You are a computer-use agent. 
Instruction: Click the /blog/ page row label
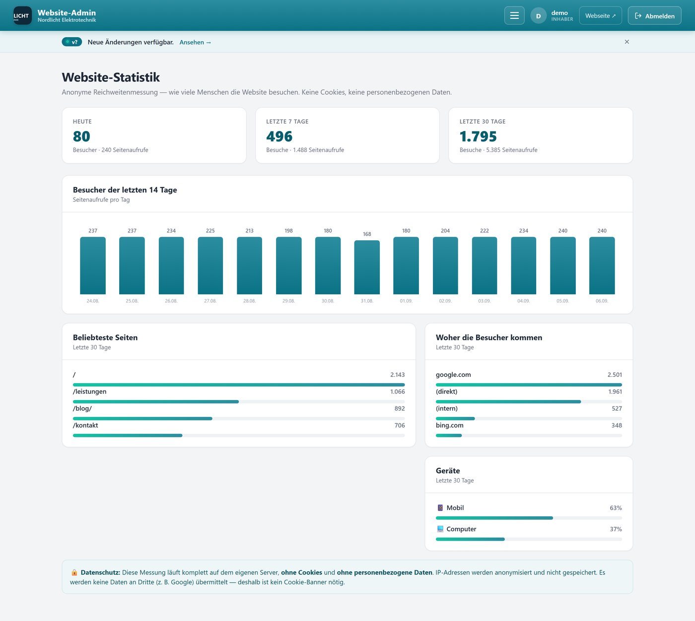[x=82, y=409]
